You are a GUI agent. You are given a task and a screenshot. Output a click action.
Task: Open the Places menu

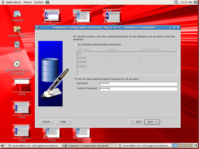coord(28,2)
